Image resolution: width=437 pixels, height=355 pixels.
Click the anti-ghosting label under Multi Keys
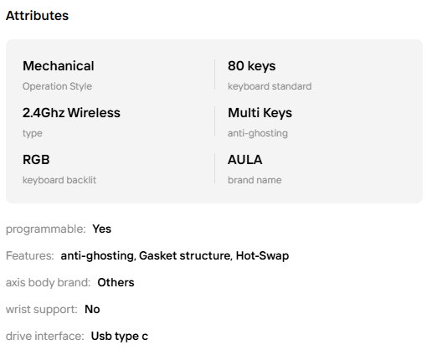[x=258, y=133]
